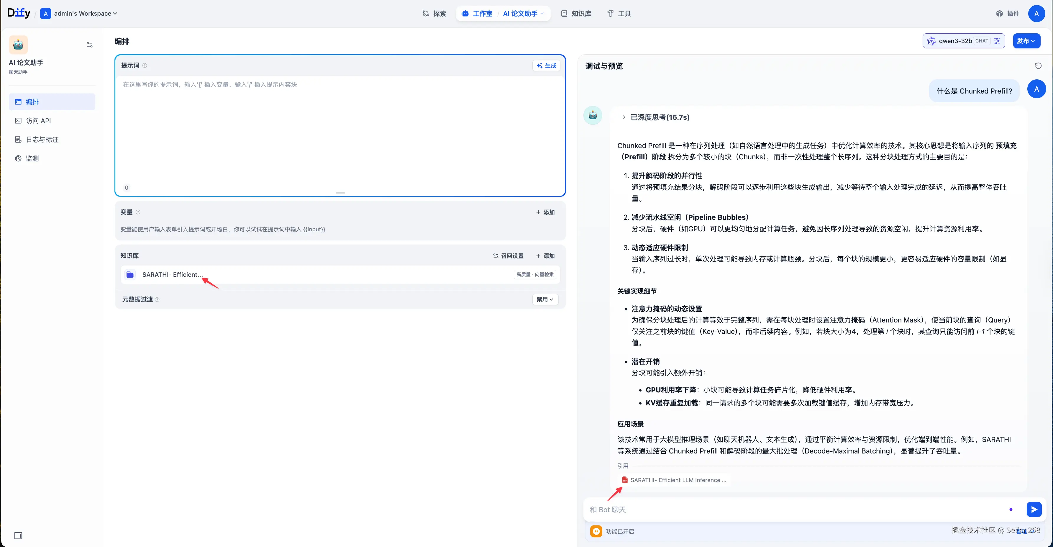Click the 生成 prompt generate button
Screen dimensions: 1053x547
[547, 65]
